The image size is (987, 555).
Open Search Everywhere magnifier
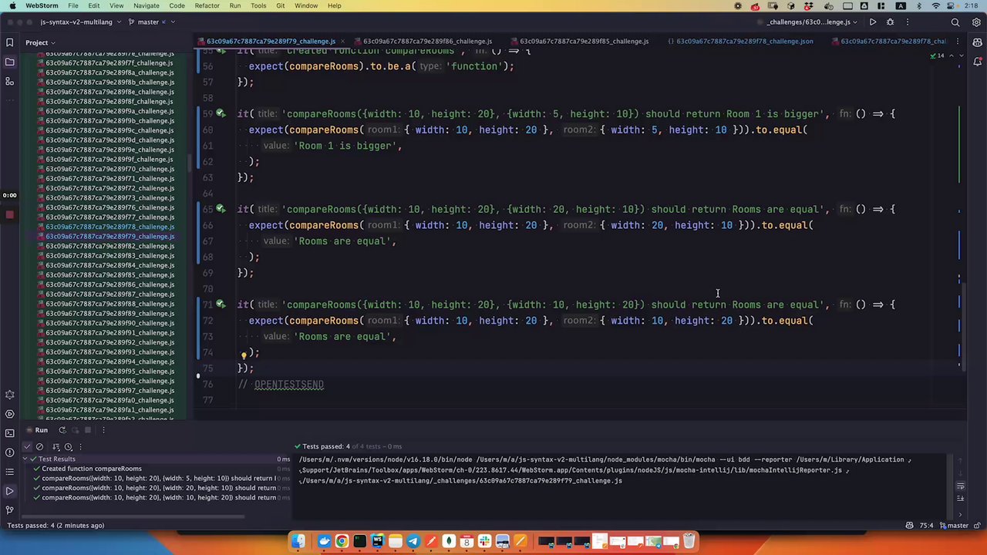coord(955,22)
